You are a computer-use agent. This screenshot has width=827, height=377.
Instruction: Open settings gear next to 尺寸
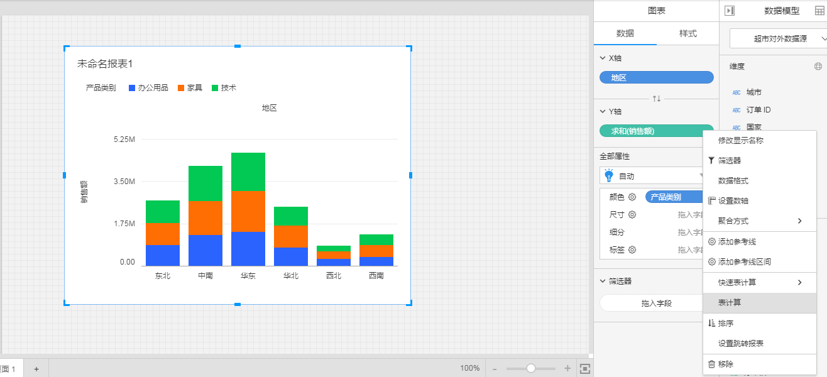[x=633, y=214]
